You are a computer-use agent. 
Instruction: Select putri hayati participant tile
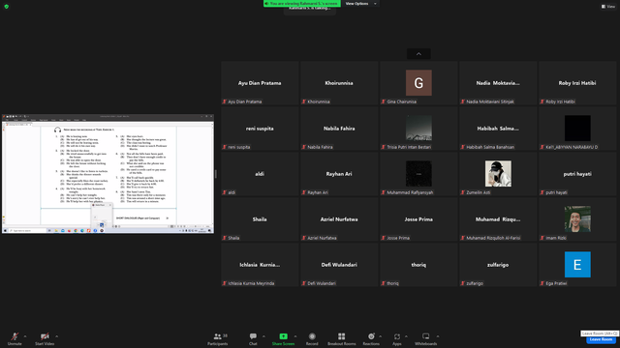click(x=577, y=174)
